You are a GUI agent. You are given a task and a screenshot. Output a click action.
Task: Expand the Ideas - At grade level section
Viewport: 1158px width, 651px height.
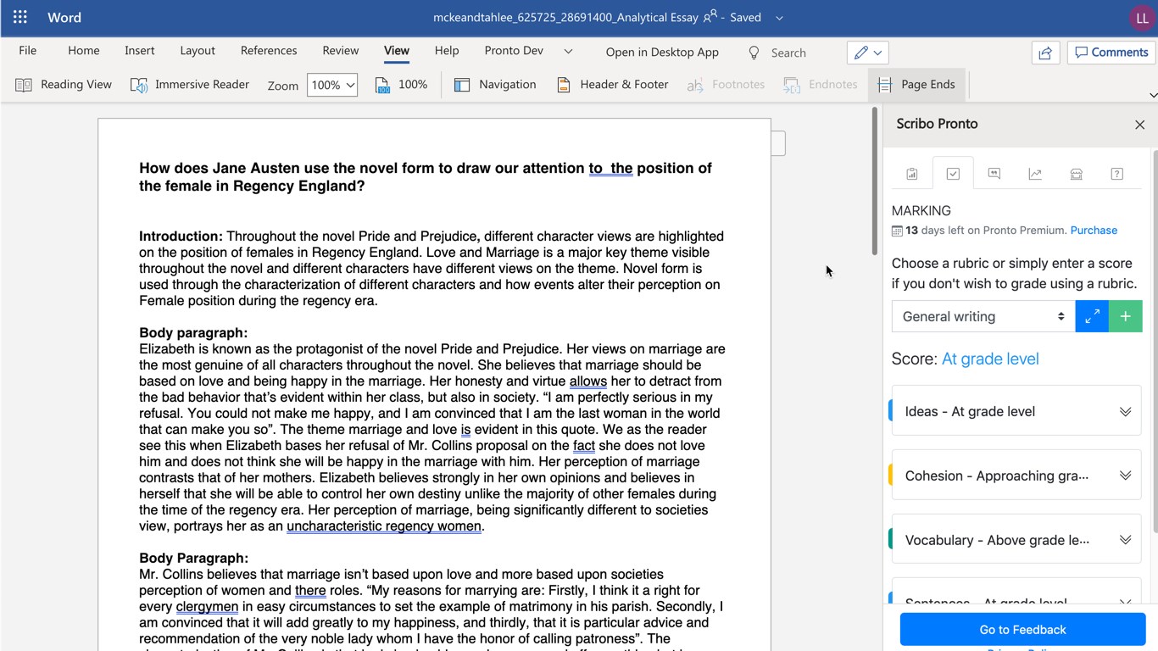tap(1016, 411)
